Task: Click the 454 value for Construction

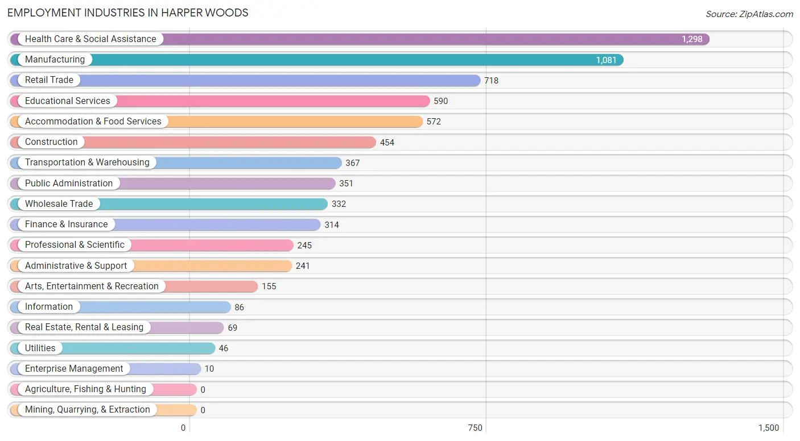Action: click(387, 143)
